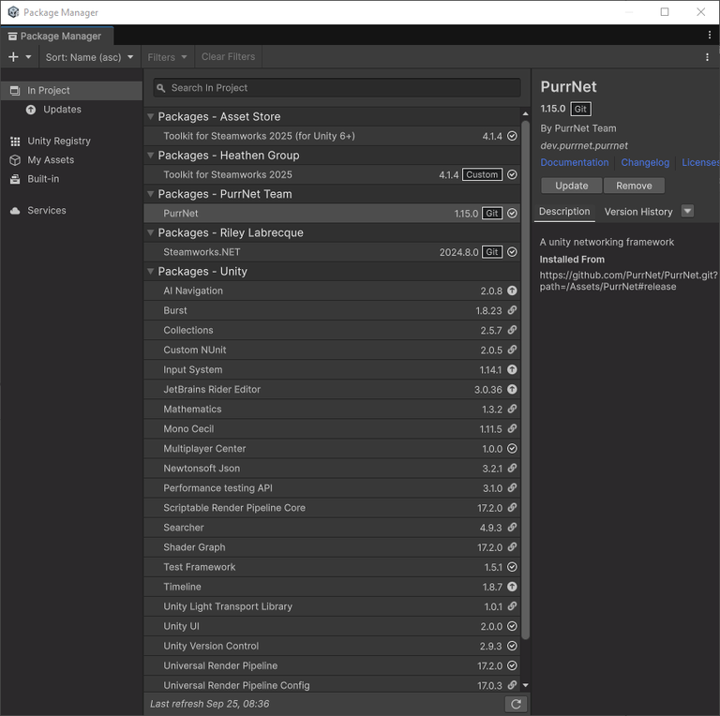Collapse Packages - Unity section

150,271
